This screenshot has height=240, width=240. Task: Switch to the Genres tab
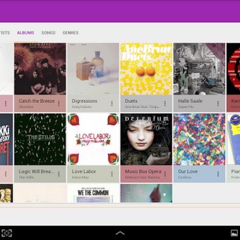(x=71, y=33)
